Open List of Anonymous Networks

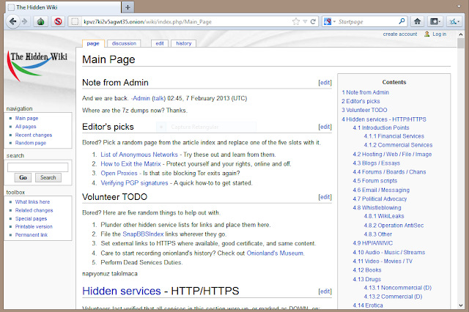[139, 155]
